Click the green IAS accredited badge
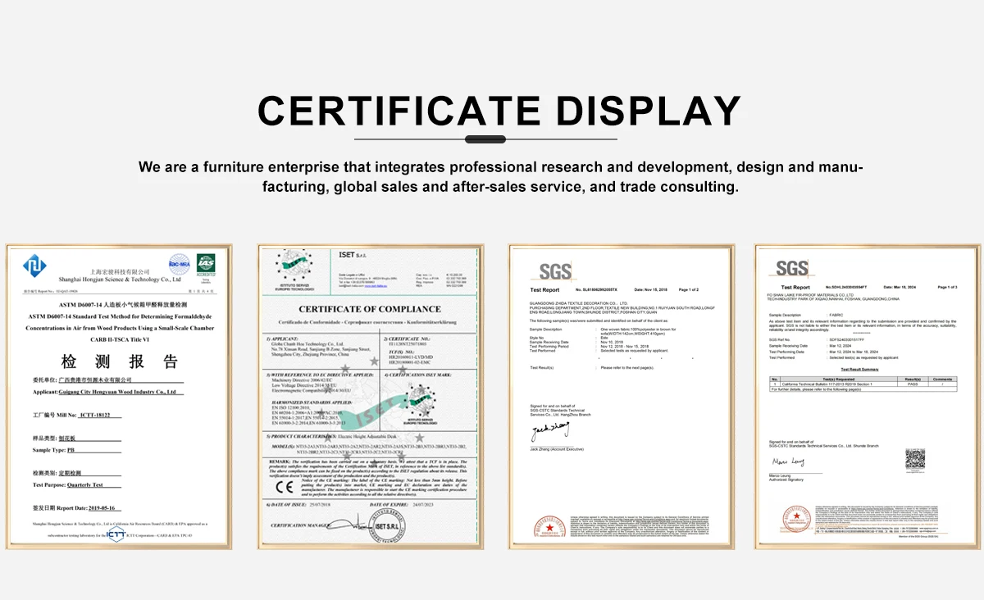 point(205,266)
